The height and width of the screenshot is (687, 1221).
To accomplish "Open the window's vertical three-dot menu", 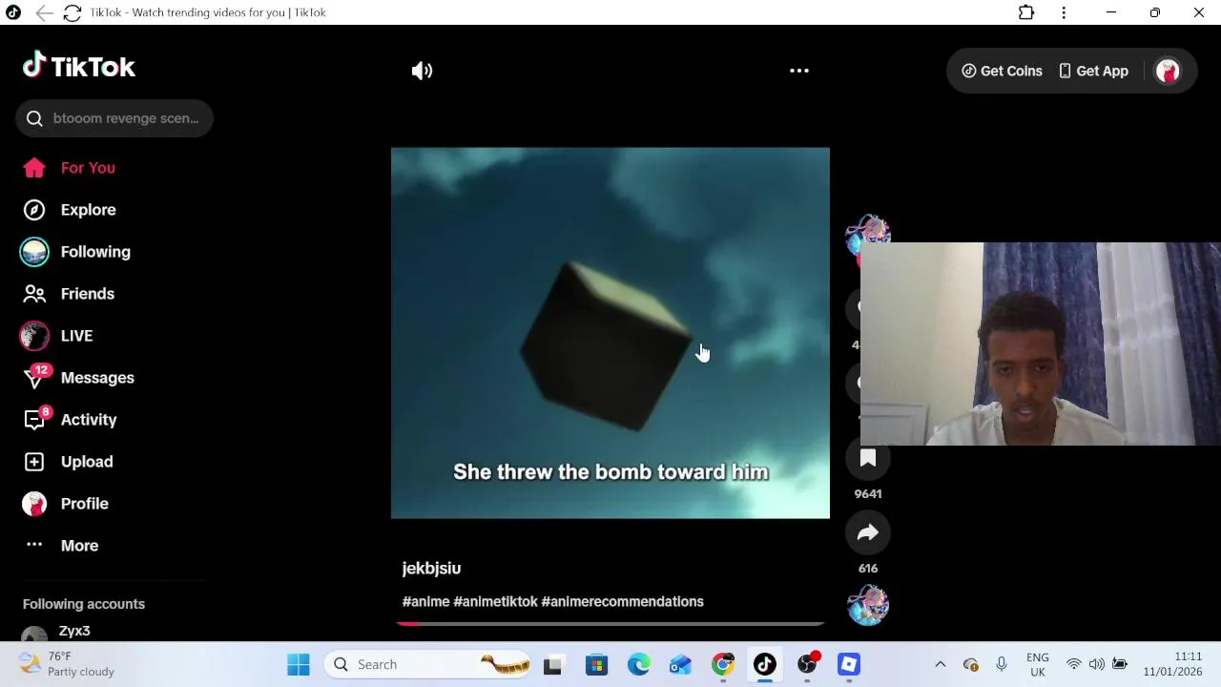I will point(1064,12).
